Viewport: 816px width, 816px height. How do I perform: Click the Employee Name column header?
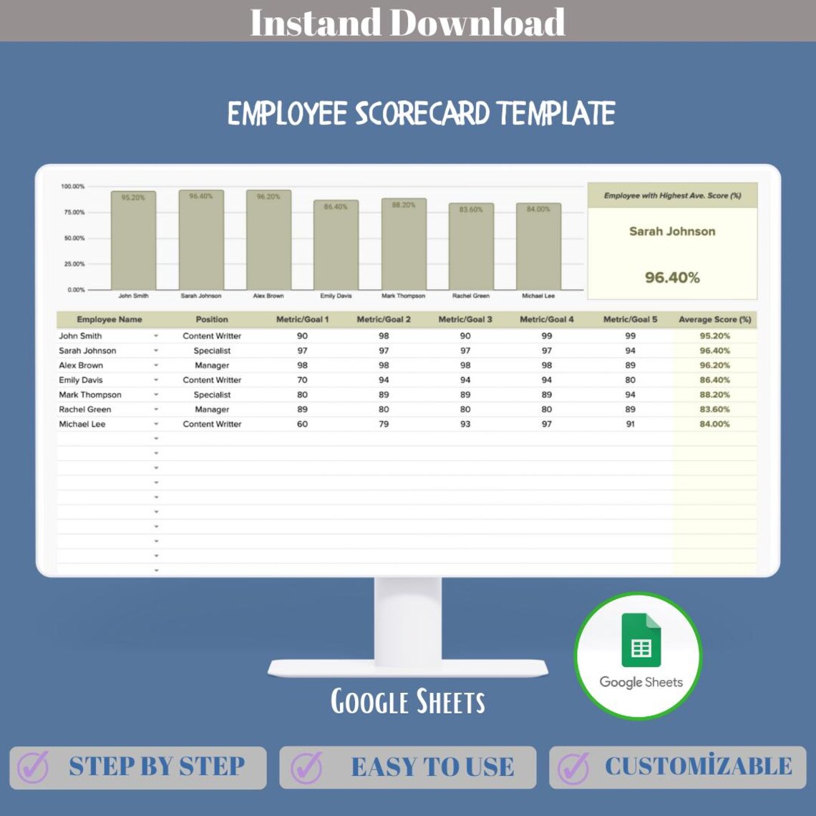pyautogui.click(x=111, y=319)
